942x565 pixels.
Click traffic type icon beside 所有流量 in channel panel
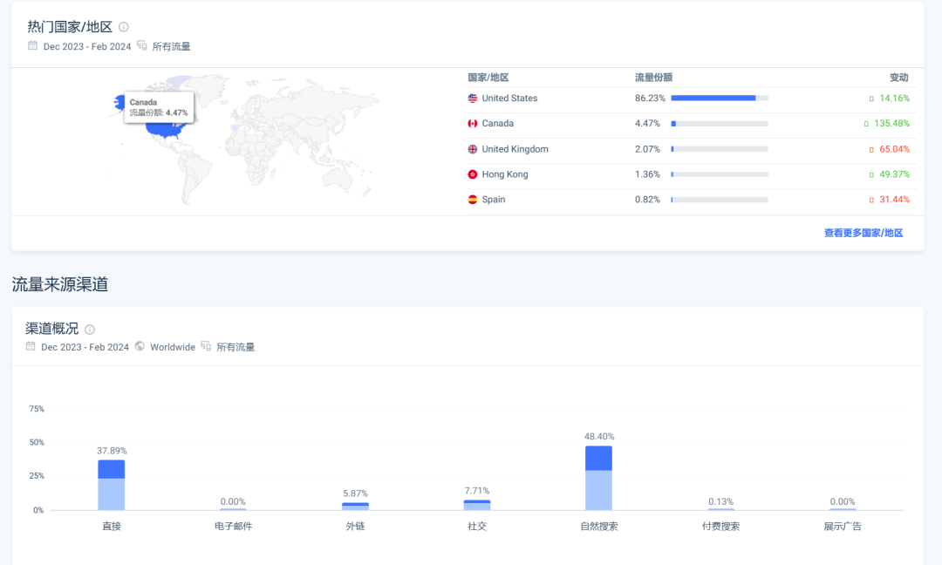(x=206, y=346)
